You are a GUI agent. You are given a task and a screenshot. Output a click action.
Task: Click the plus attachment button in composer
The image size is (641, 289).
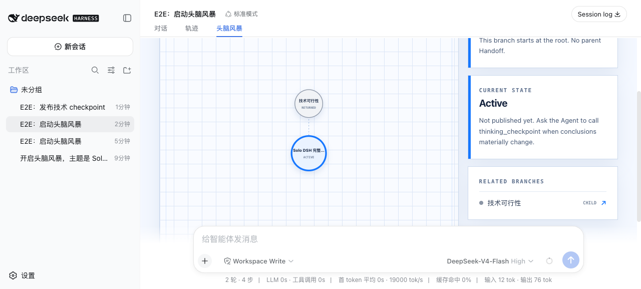coord(205,261)
